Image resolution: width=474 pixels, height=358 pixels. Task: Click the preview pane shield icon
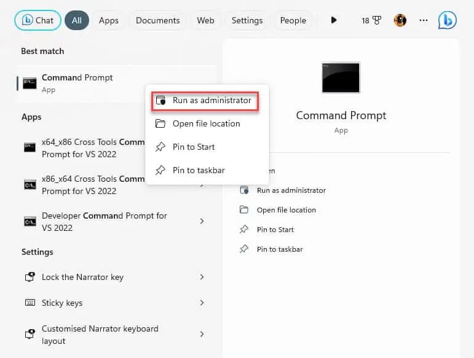[x=244, y=190]
